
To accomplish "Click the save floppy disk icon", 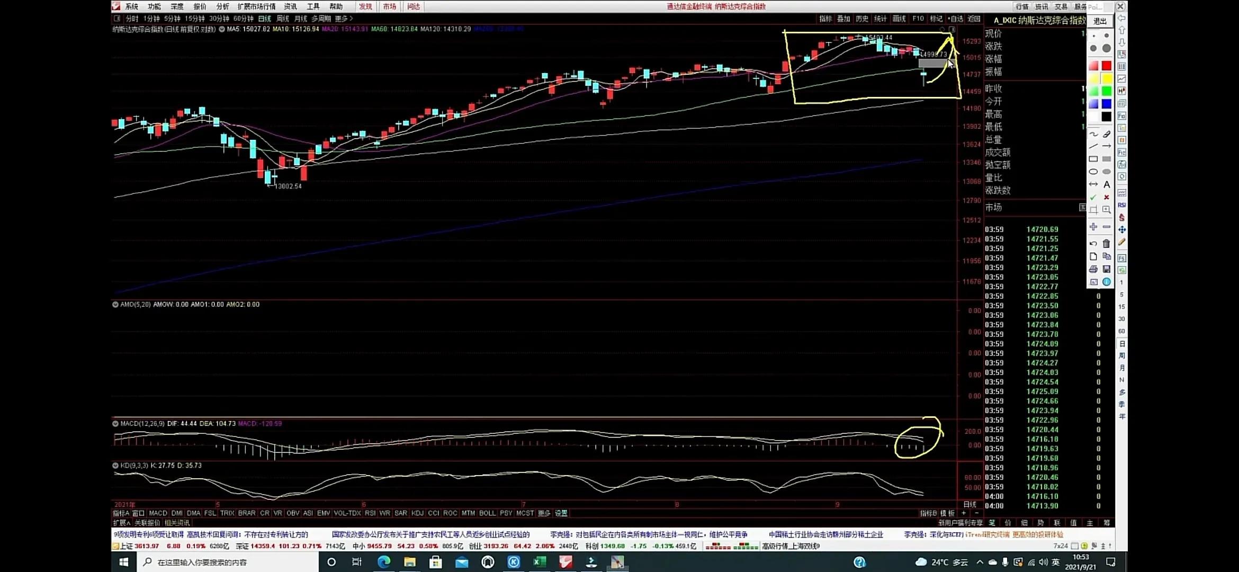I will [1107, 269].
